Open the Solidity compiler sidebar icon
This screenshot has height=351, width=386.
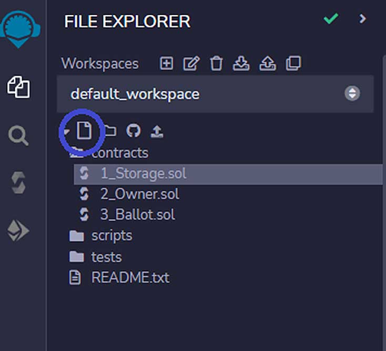[18, 183]
